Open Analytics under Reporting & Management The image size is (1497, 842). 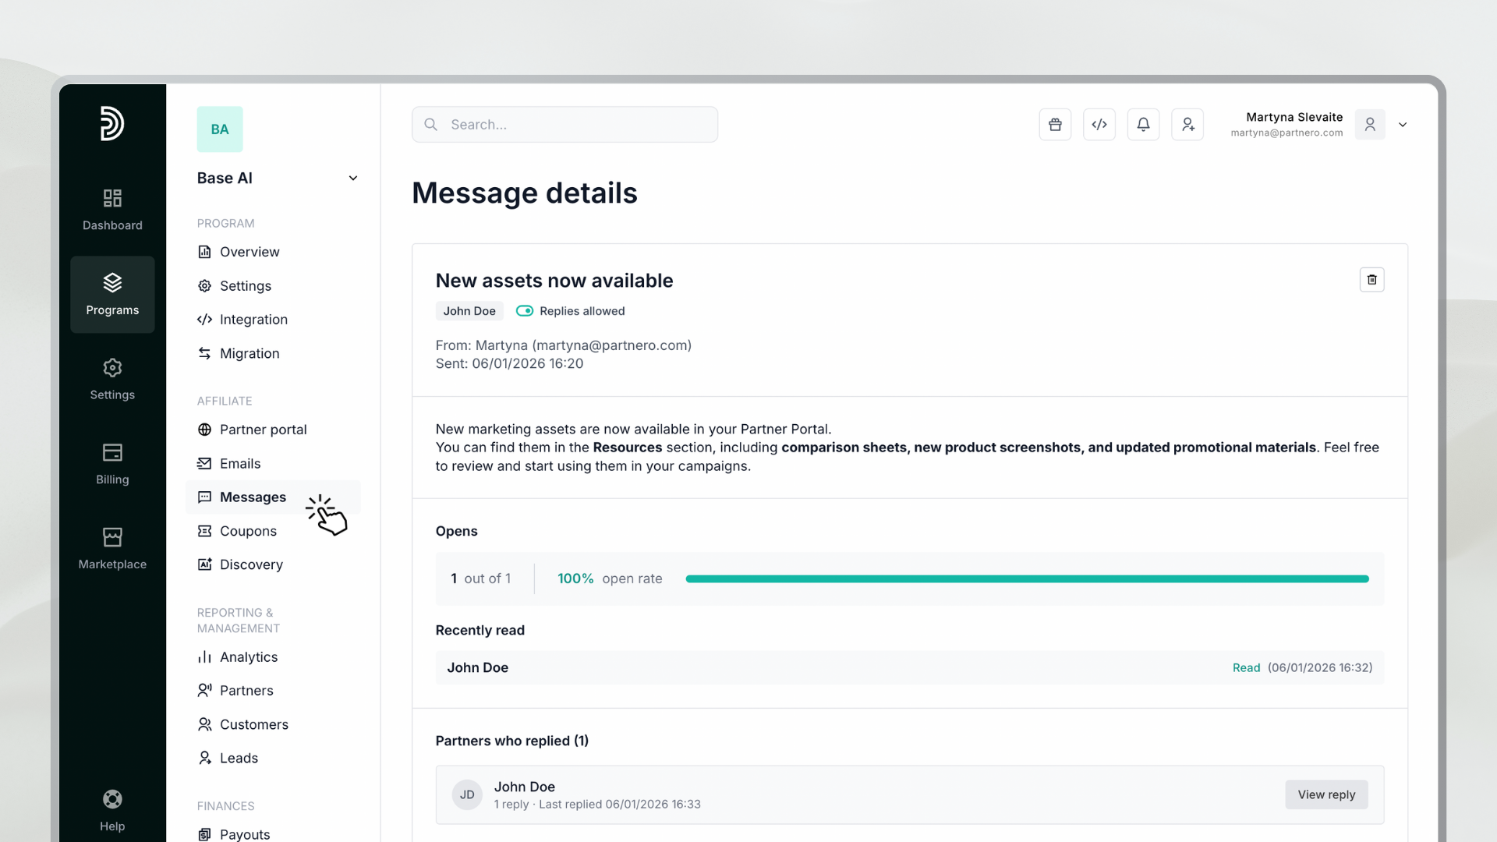pos(248,657)
